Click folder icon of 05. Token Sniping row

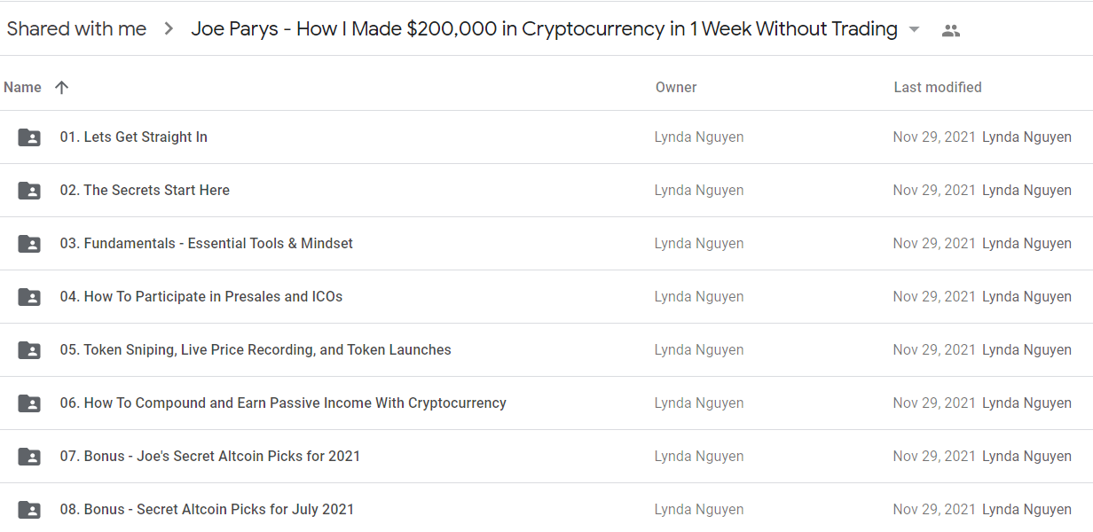29,350
